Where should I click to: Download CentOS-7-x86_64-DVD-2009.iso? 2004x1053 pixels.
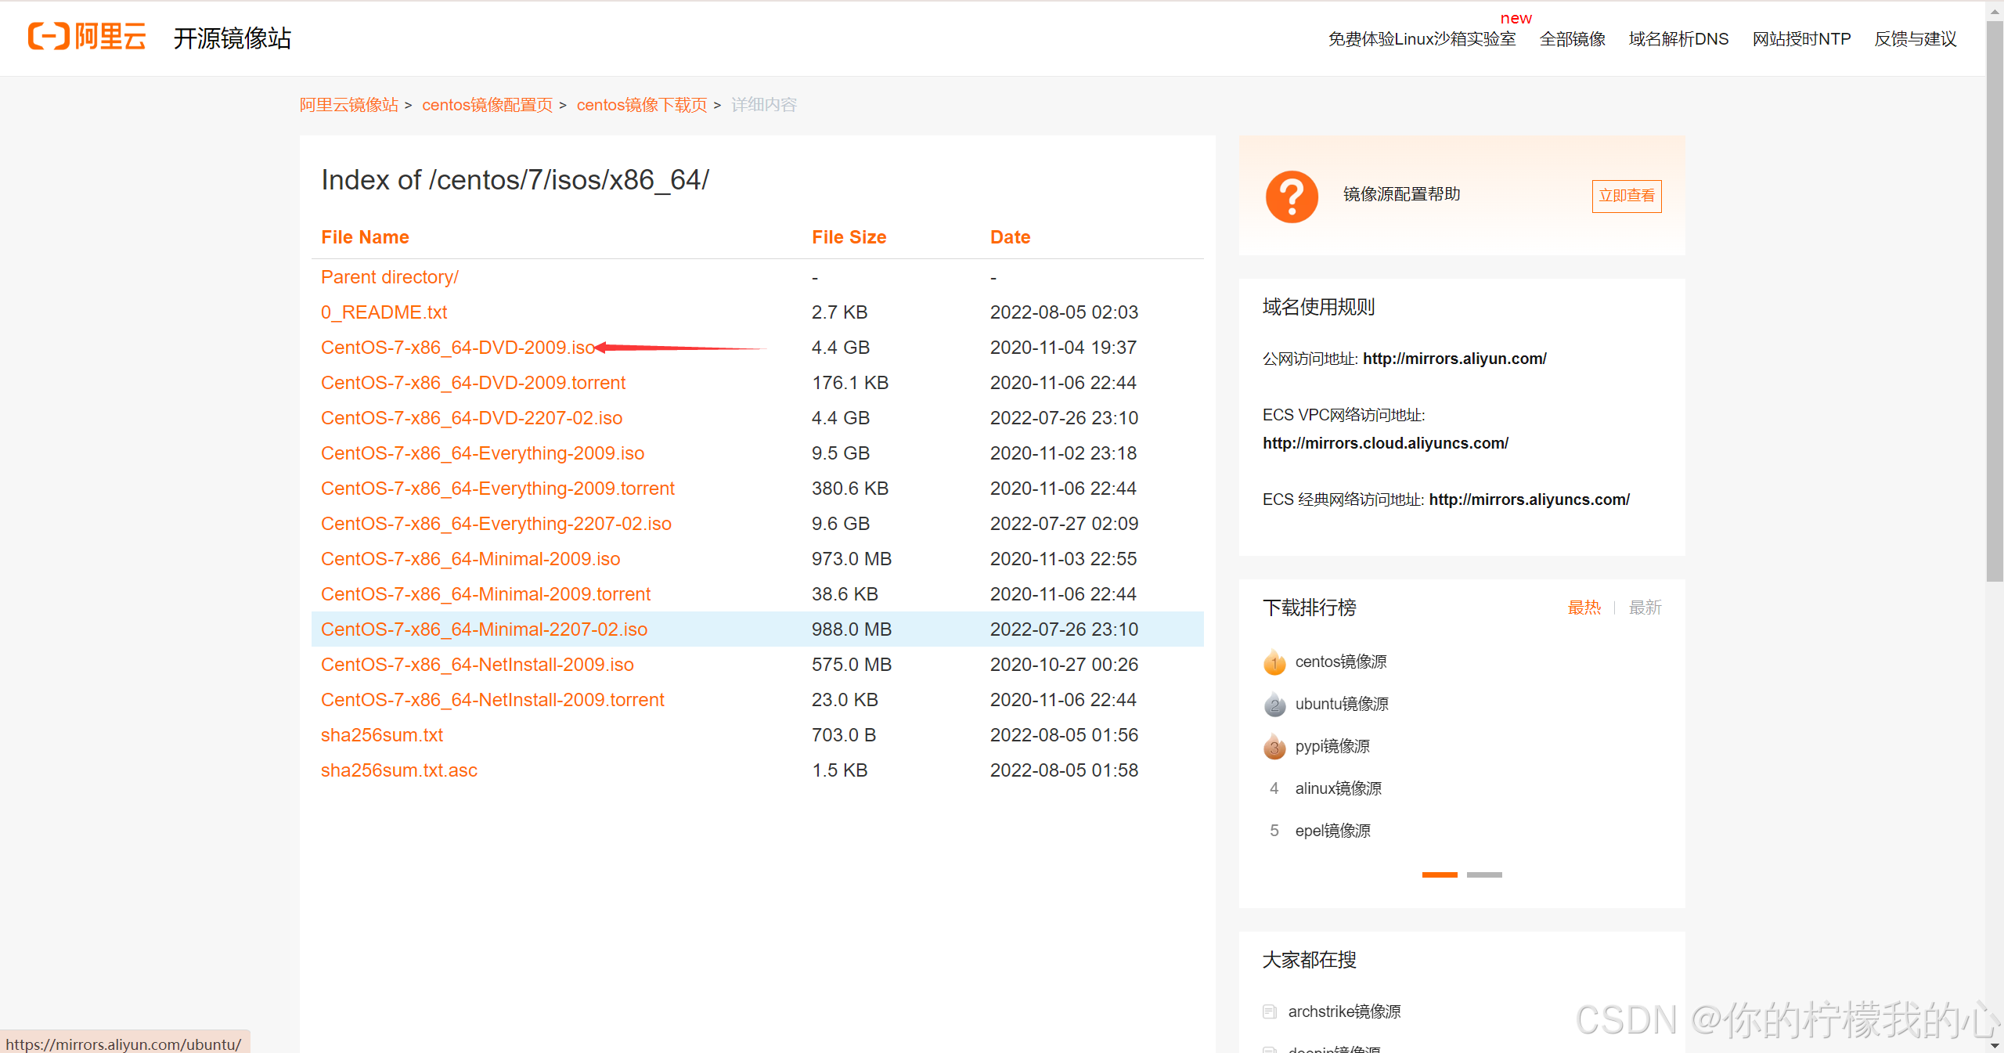pos(458,348)
